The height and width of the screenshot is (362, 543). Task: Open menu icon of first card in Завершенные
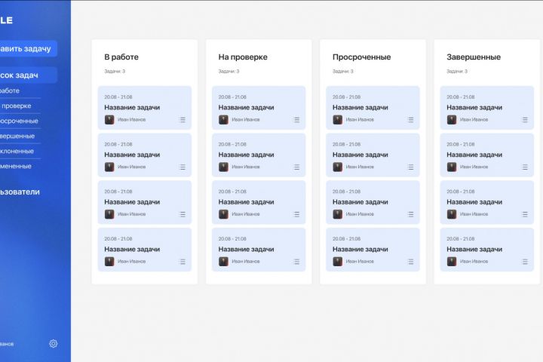(x=525, y=120)
